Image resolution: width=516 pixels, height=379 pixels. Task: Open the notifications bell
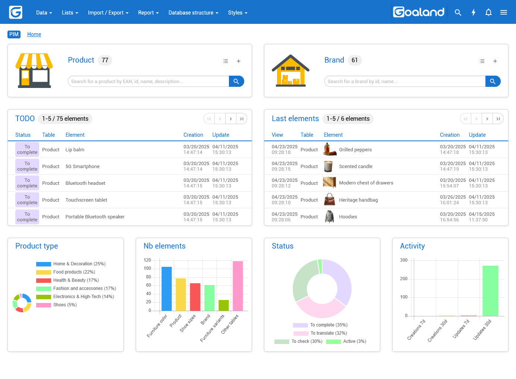pos(488,12)
